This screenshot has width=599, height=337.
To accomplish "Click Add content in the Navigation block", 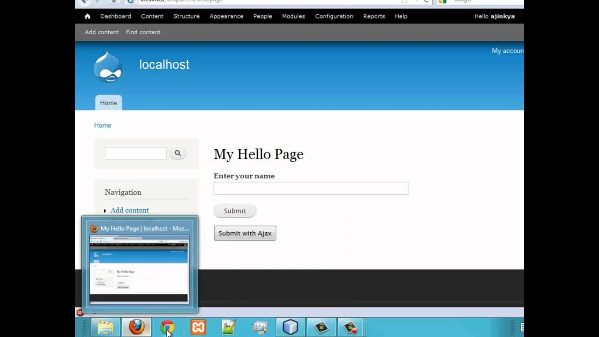I will 130,211.
